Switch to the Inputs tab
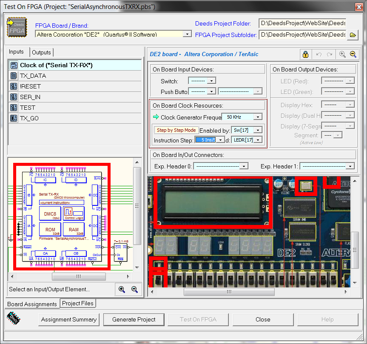Viewport: 367px width, 344px height. (x=17, y=52)
